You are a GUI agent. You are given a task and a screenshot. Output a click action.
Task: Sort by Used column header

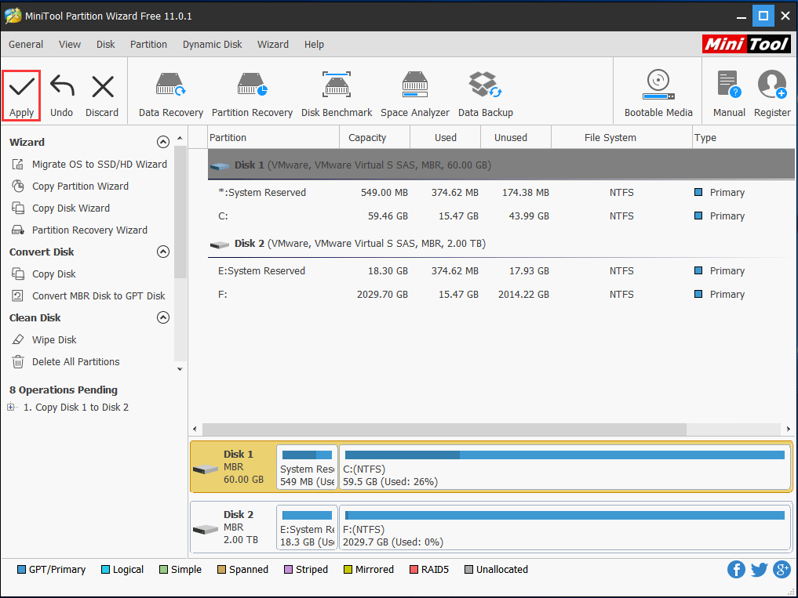446,138
